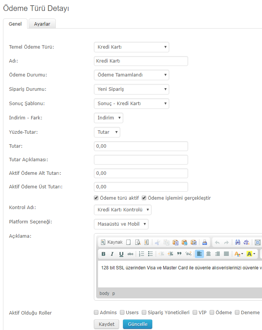Switch to the Ayarlar tab
Screen dimensions: 262x330
[x=42, y=24]
